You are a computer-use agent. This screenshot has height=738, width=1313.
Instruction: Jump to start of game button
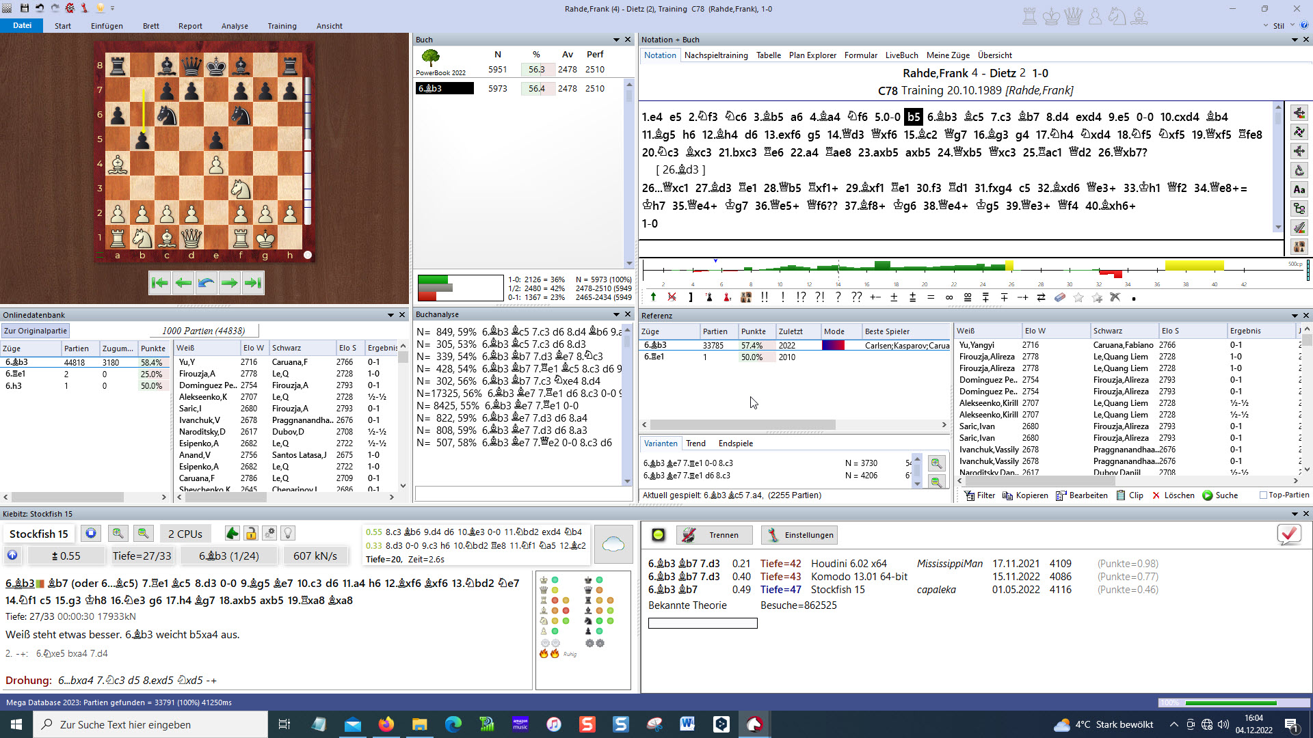[x=159, y=283]
